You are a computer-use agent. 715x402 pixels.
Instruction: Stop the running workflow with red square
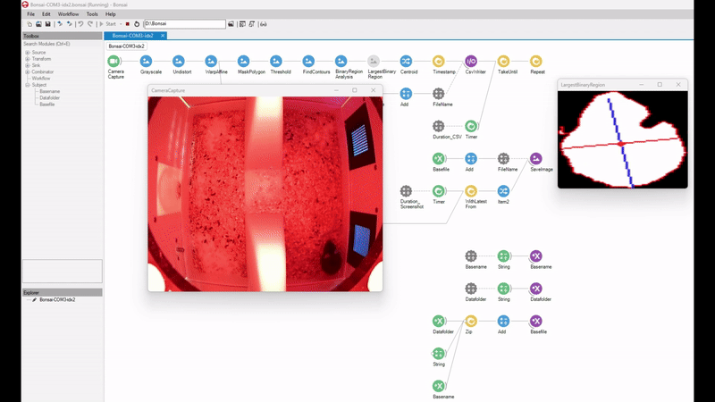[x=128, y=24]
